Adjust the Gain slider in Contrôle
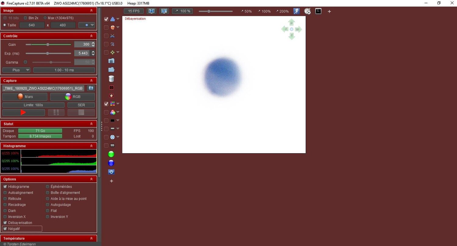The image size is (457, 246). pyautogui.click(x=48, y=44)
